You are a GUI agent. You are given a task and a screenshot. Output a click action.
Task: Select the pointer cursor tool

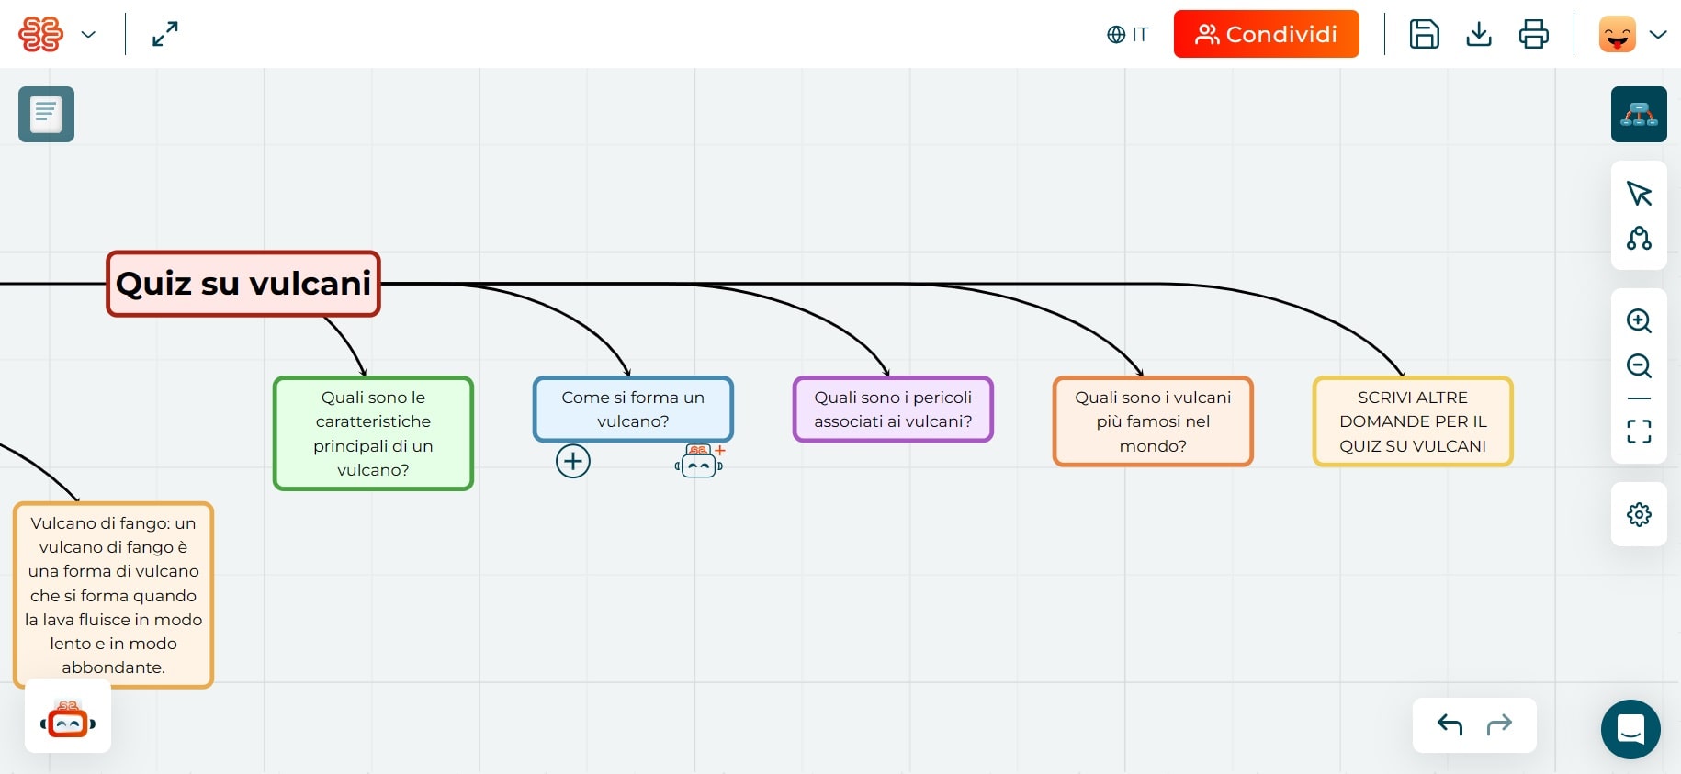tap(1639, 194)
